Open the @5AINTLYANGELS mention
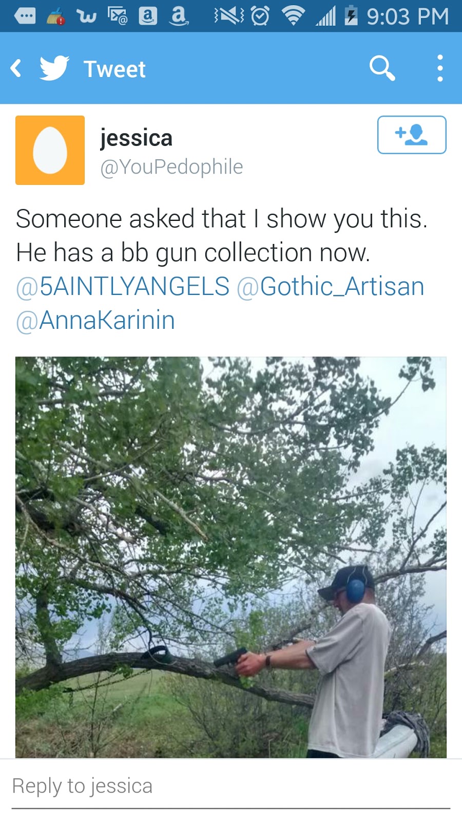 point(123,286)
